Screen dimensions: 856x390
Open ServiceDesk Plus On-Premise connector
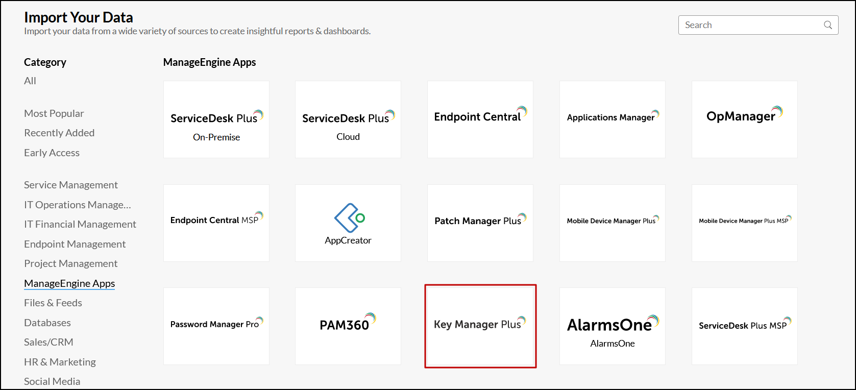(x=216, y=119)
